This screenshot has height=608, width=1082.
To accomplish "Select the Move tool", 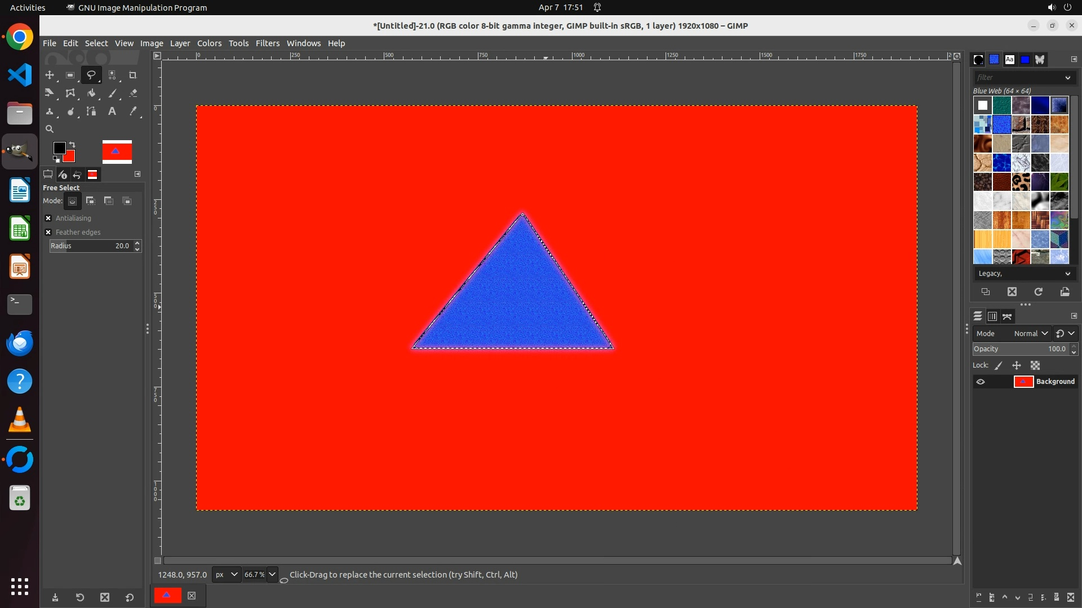I will [x=50, y=75].
